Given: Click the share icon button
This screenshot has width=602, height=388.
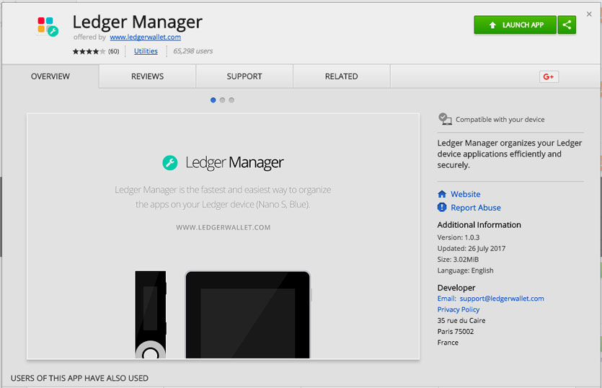Looking at the screenshot, I should click(567, 25).
